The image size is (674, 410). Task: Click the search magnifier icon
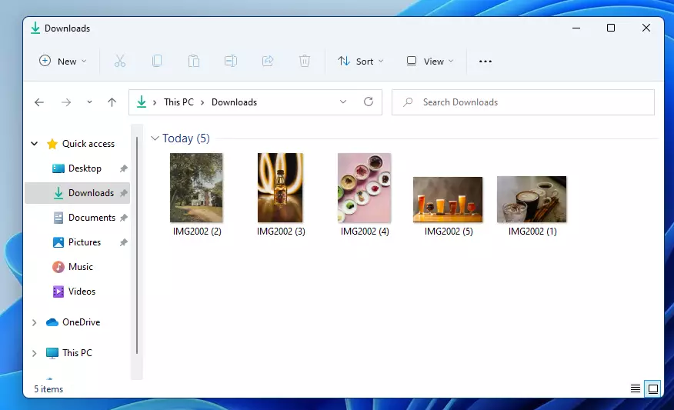408,102
